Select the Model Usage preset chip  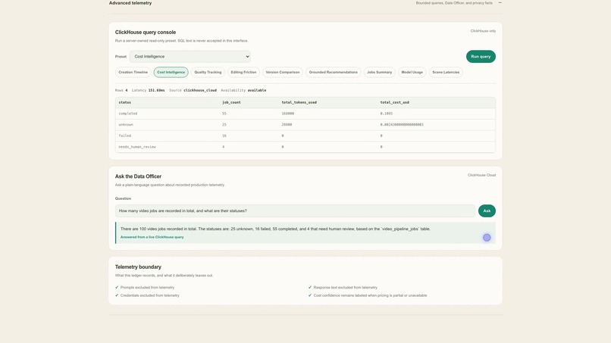pyautogui.click(x=412, y=72)
